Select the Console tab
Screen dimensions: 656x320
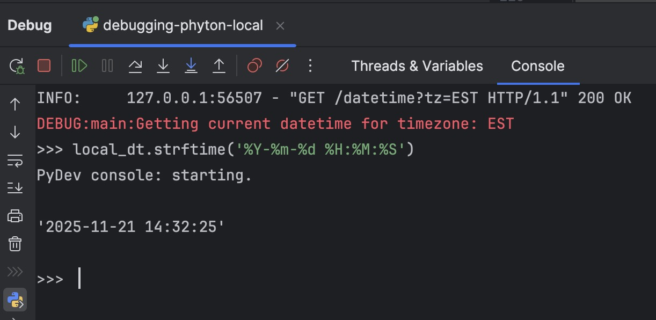click(537, 66)
